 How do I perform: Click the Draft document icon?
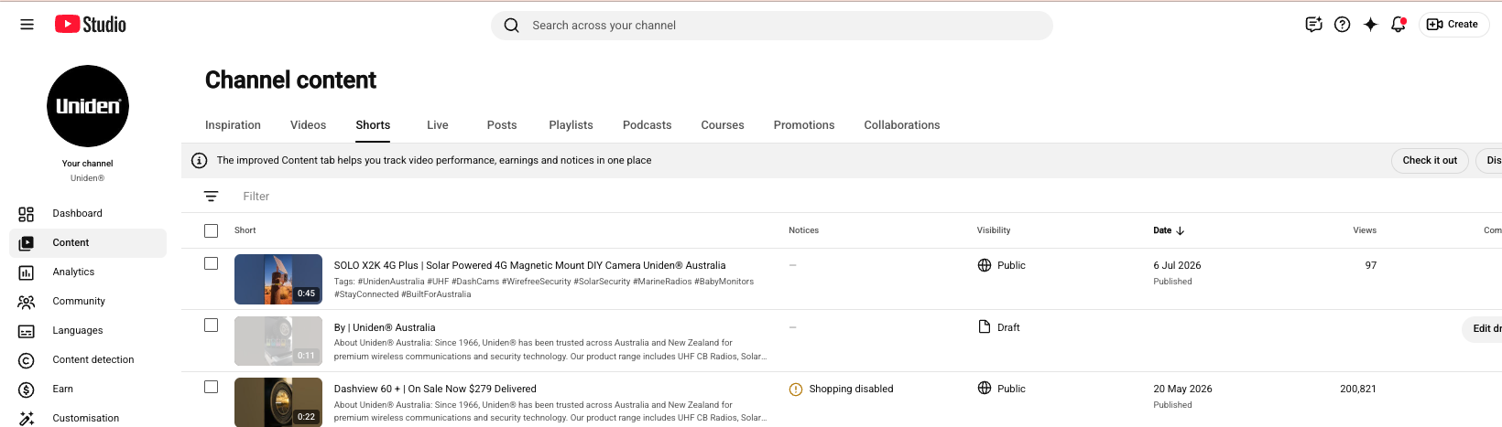tap(985, 327)
